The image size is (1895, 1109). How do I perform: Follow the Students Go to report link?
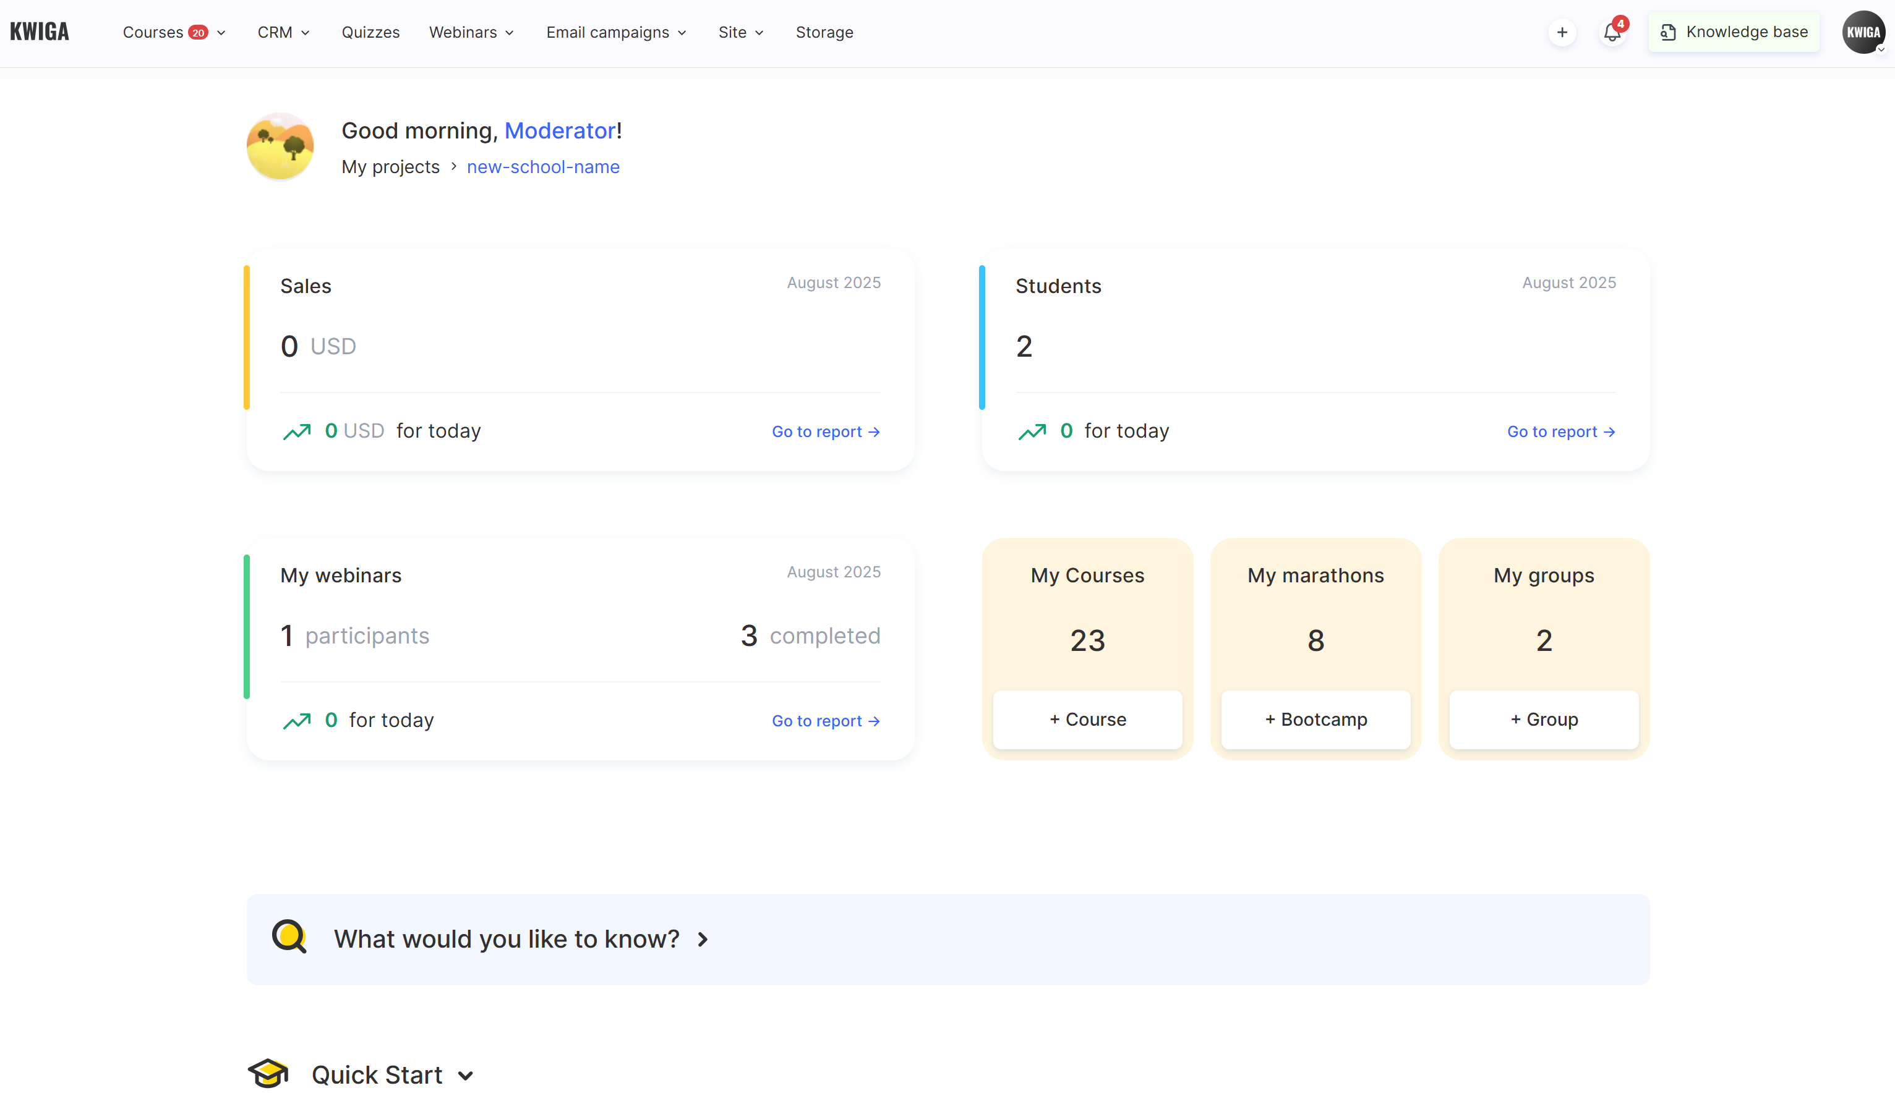point(1560,431)
